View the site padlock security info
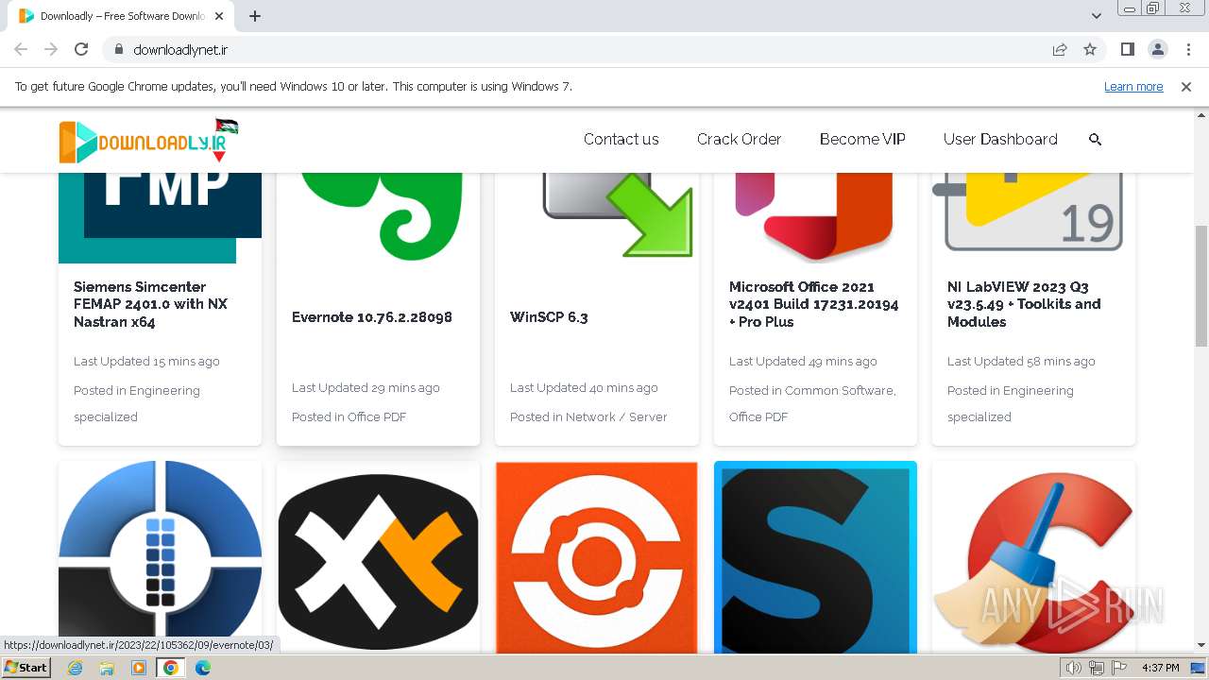1209x680 pixels. pos(118,49)
